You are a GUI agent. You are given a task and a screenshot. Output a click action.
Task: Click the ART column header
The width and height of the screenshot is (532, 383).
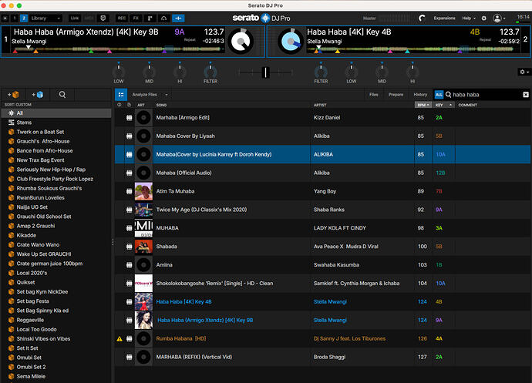[141, 105]
